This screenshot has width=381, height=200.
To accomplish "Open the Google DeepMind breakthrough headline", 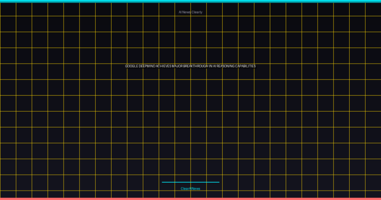I will coord(190,66).
